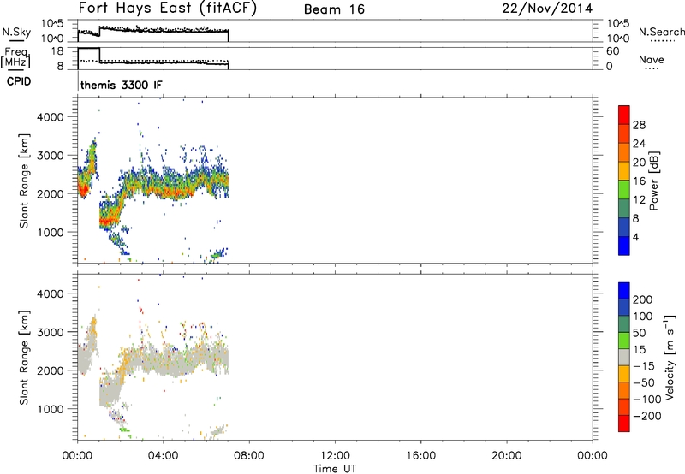Click the N.Search legend label
Viewport: 685px width, 474px height.
pyautogui.click(x=661, y=32)
